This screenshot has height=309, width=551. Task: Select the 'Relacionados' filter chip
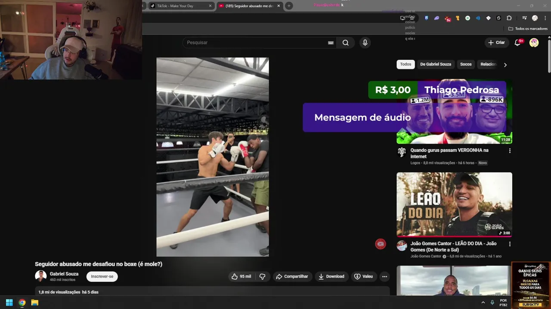pos(488,64)
